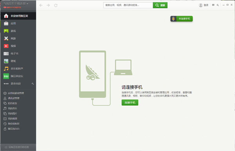This screenshot has width=235, height=151.
Task: Open settings wrench icon in title bar
Action: (218, 5)
